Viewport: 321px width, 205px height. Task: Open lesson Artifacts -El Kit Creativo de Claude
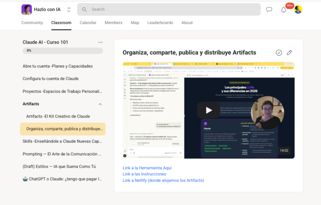pos(58,116)
